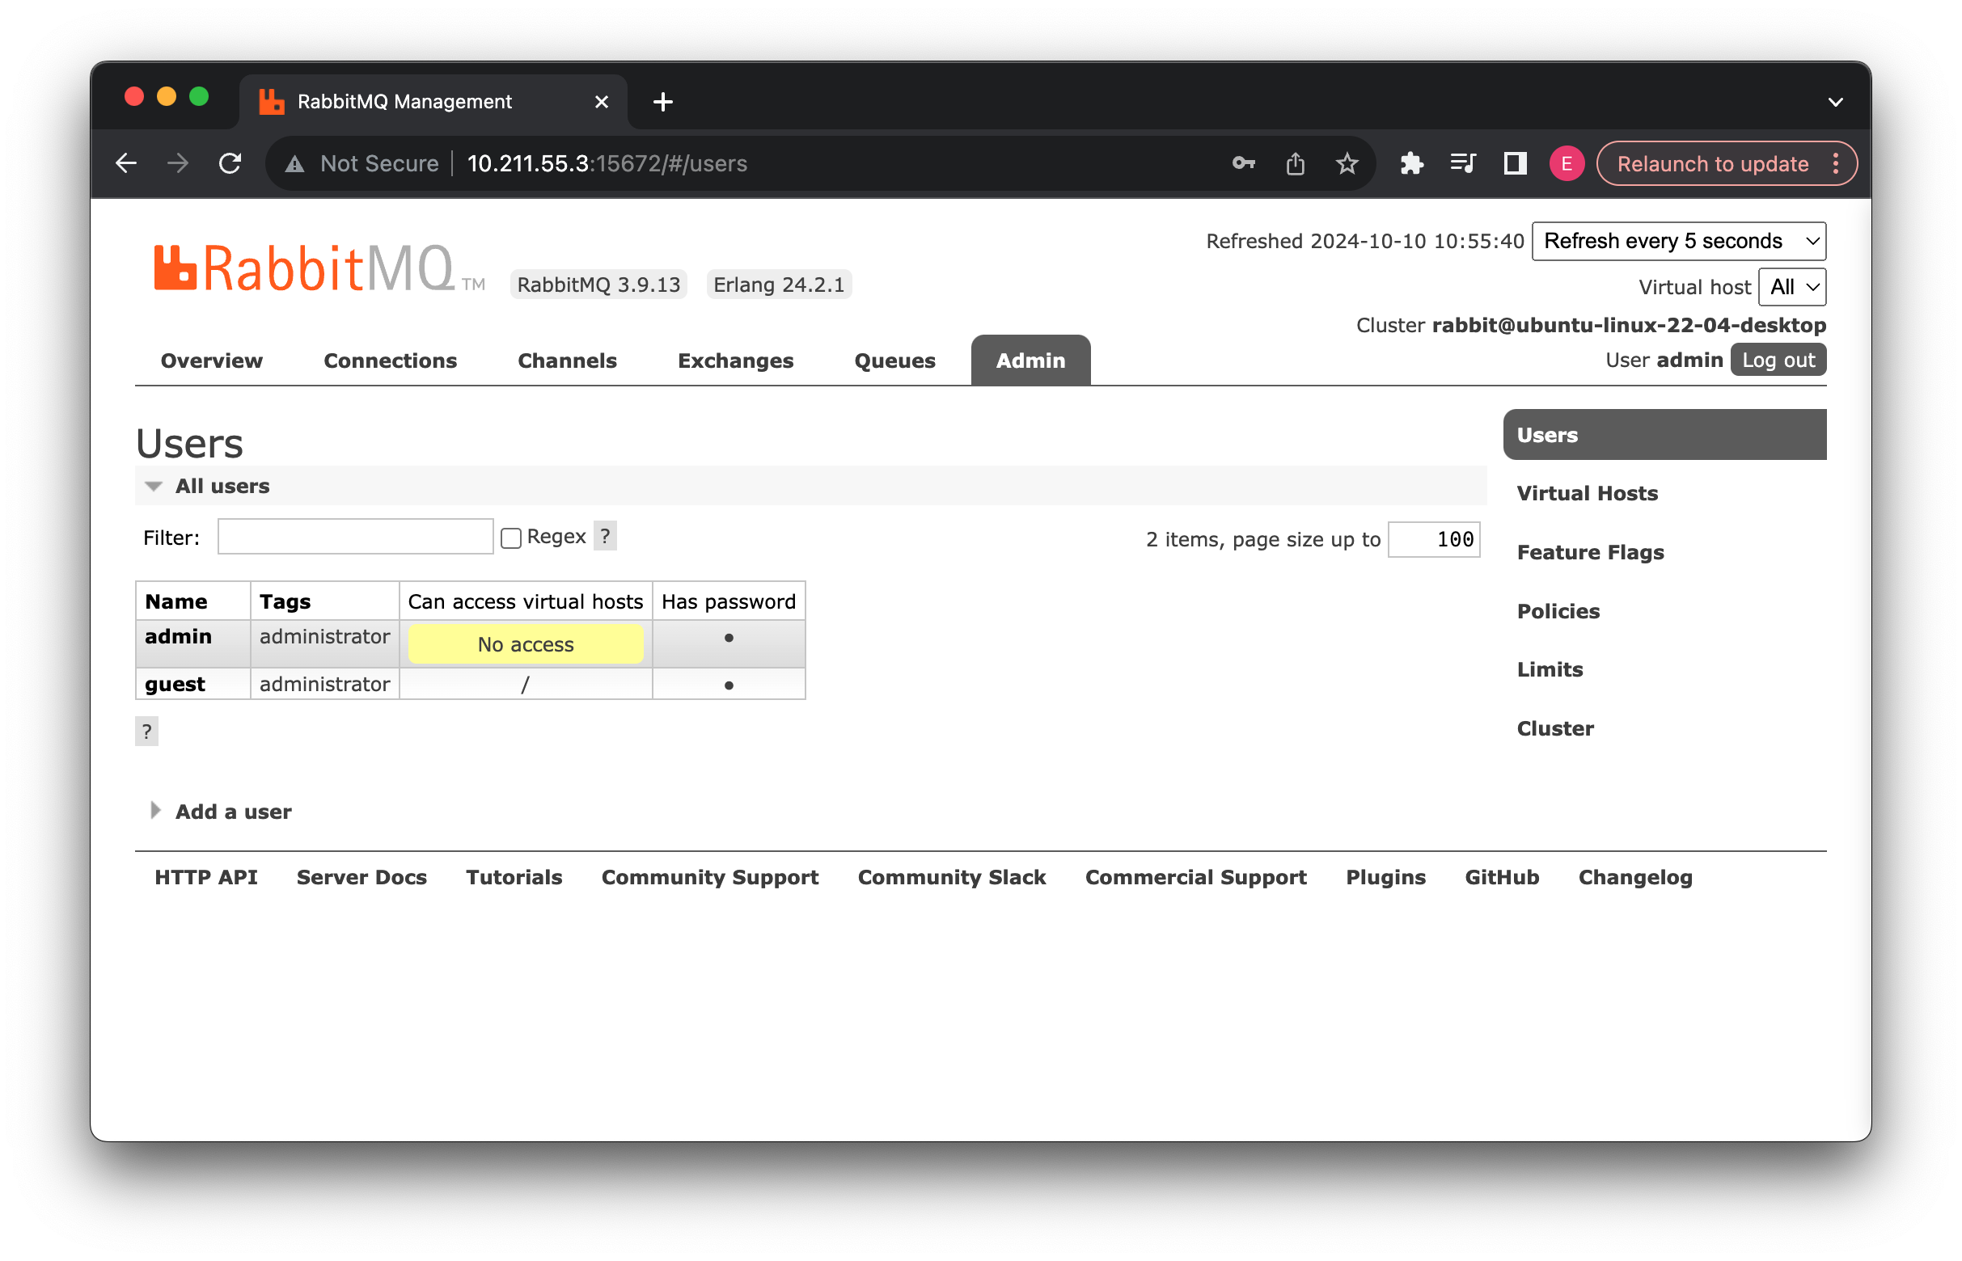Collapse the All users section
The image size is (1962, 1261).
(x=222, y=486)
